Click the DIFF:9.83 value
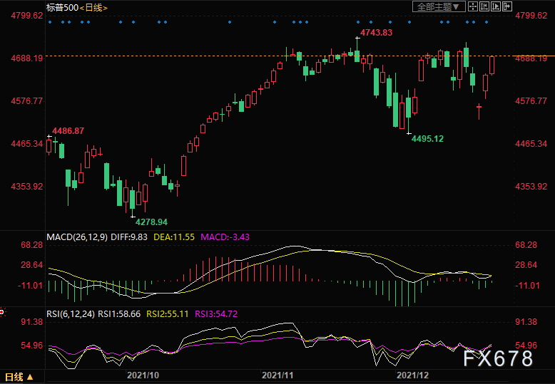Viewport: 555px width, 384px height. tap(129, 237)
